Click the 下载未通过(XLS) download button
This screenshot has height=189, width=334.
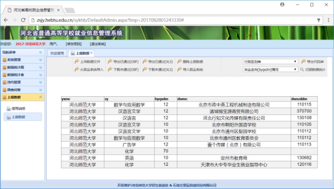(x=158, y=70)
